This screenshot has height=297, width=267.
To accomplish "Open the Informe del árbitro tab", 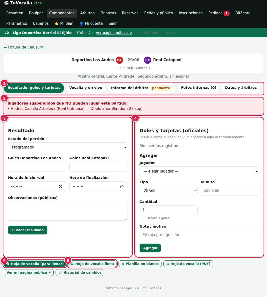I will [142, 88].
